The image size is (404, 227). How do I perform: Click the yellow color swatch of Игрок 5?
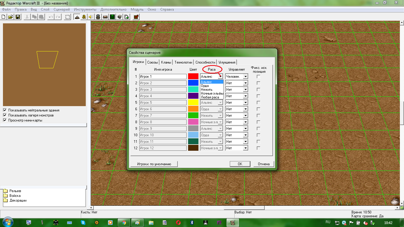(193, 103)
